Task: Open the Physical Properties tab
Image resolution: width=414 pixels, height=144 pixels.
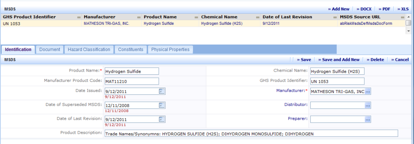Action: pyautogui.click(x=170, y=50)
